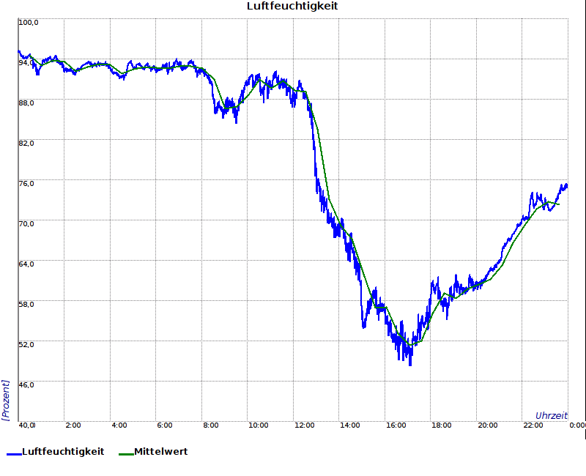Click the chart title Luftfeuchtigkeit
Screen dimensions: 586x476
coord(292,7)
